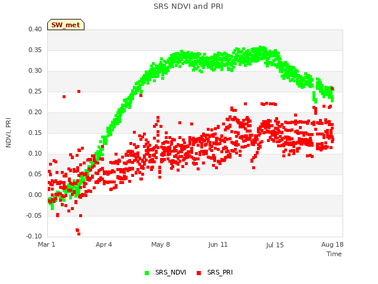378x284 pixels.
Task: Select the SRS_NDVI legend label
Action: click(x=171, y=272)
